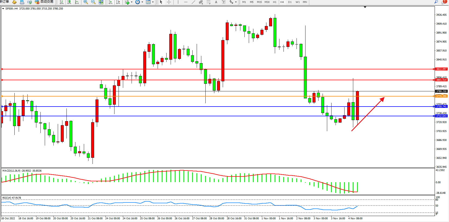Toggle the AutoTrading (自动交易) button
This screenshot has width=449, height=222.
(44, 2)
